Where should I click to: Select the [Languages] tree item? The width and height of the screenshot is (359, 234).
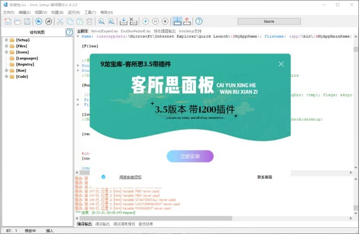[27, 58]
